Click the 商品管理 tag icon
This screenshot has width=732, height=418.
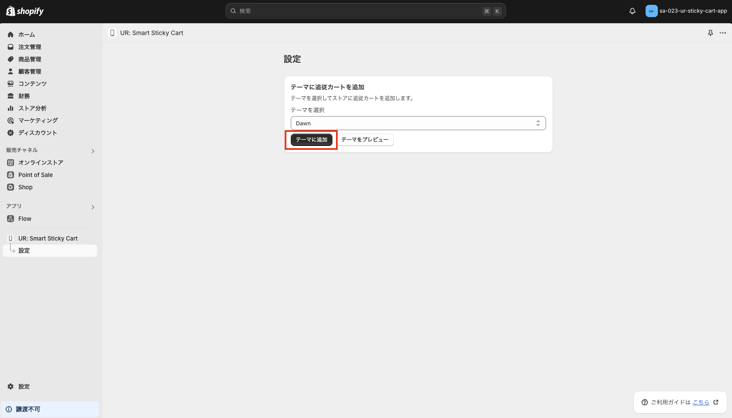tap(11, 59)
